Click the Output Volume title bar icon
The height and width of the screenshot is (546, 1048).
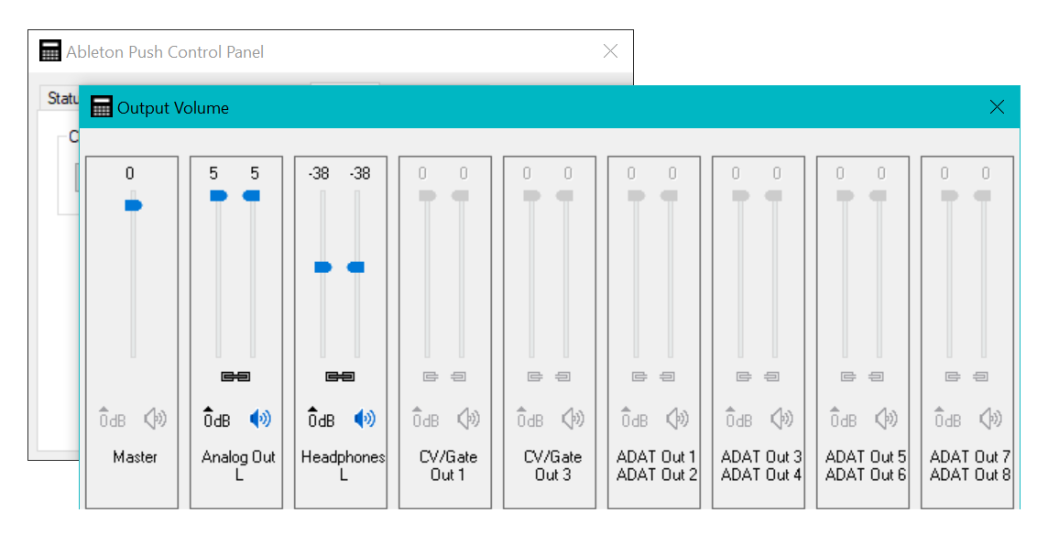click(x=102, y=107)
